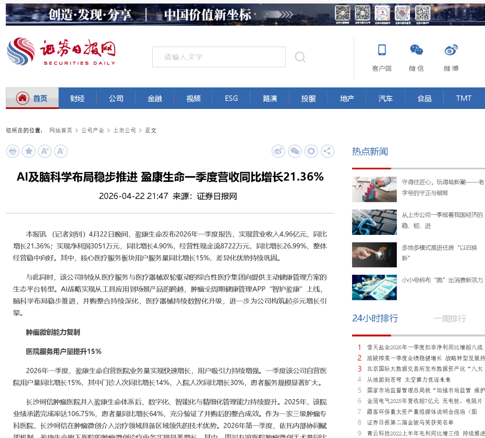Open ranking item 证券日报第二届金骏马奖

click(x=410, y=423)
